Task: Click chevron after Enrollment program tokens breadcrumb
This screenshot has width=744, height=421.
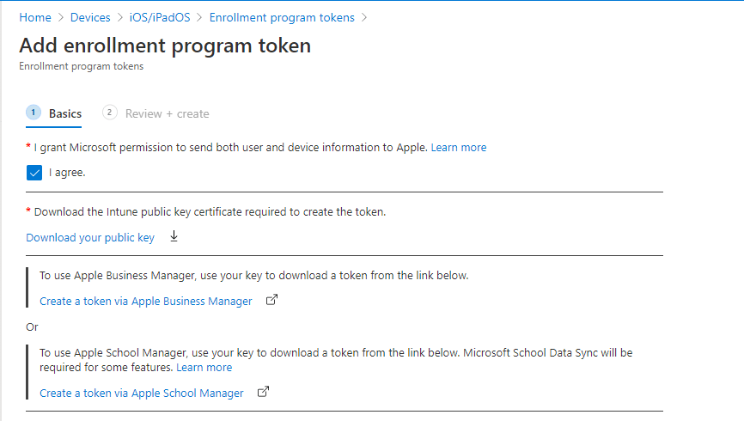Action: 365,17
